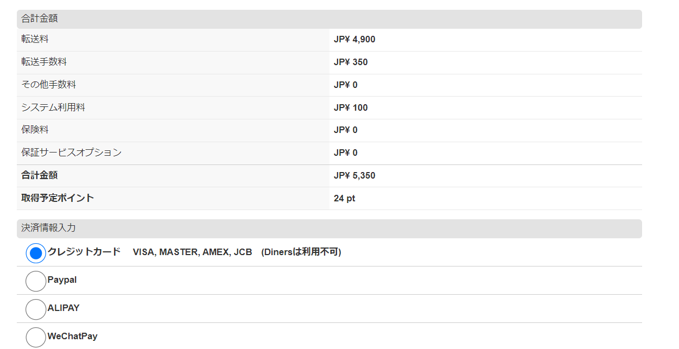679x349 pixels.
Task: Click the 取得予定ポイント label
Action: coord(58,198)
